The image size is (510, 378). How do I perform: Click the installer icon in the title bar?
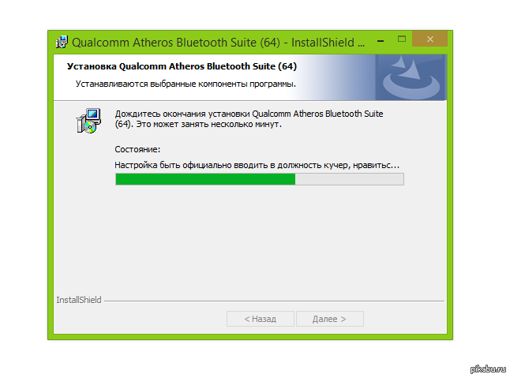pyautogui.click(x=62, y=43)
